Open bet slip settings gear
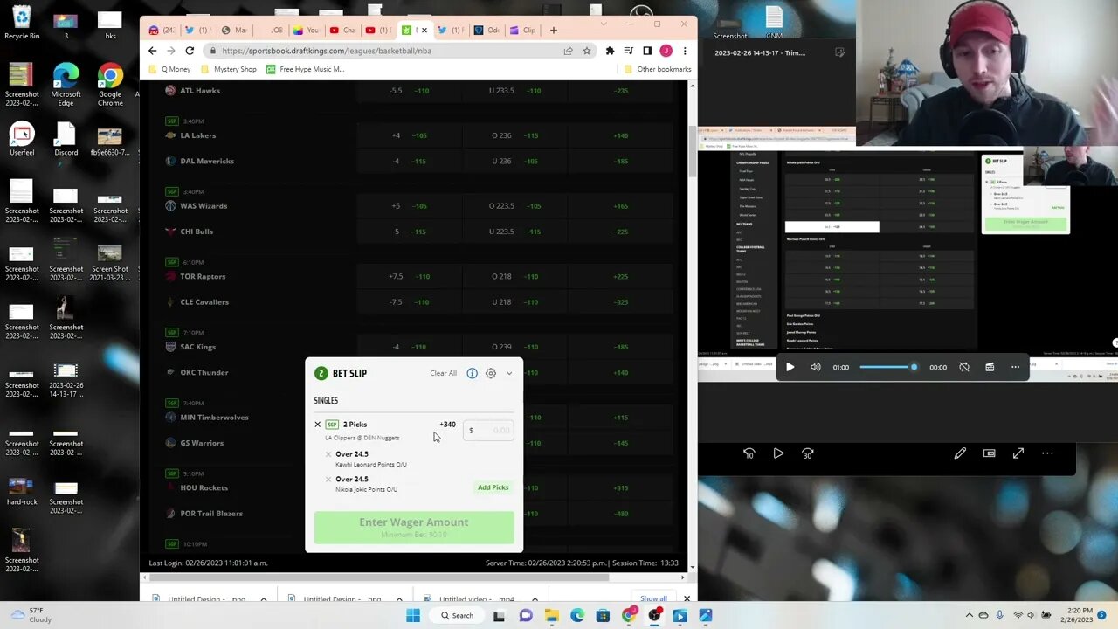The image size is (1118, 629). point(491,373)
